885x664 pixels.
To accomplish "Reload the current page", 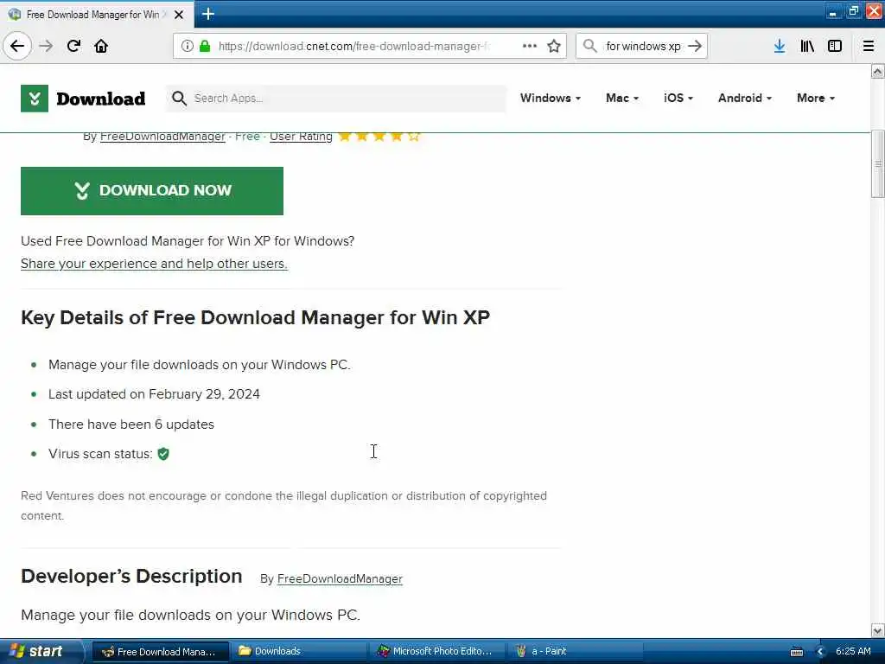I will point(73,46).
